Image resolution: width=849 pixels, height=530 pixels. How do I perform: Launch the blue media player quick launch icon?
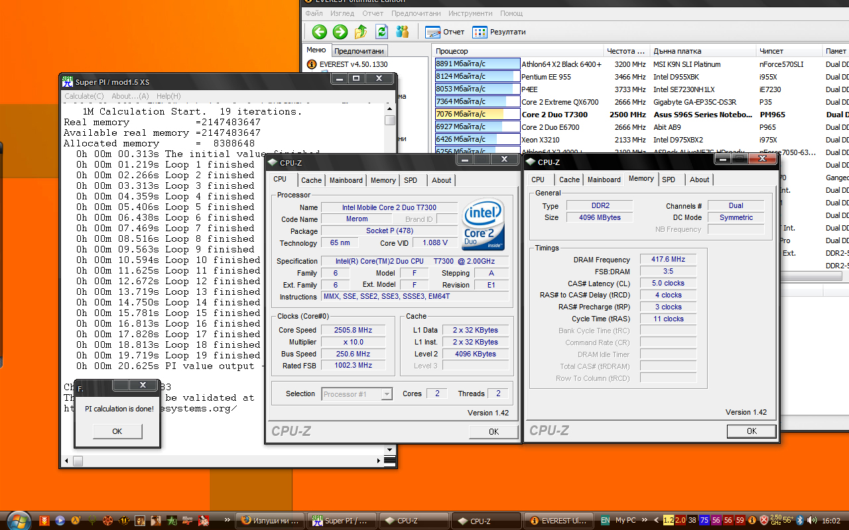[x=60, y=521]
